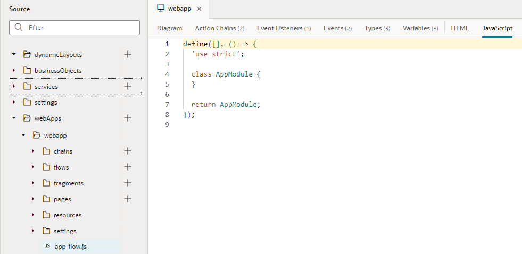Select the settings folder under webapp
This screenshot has height=254, width=522.
(65, 231)
